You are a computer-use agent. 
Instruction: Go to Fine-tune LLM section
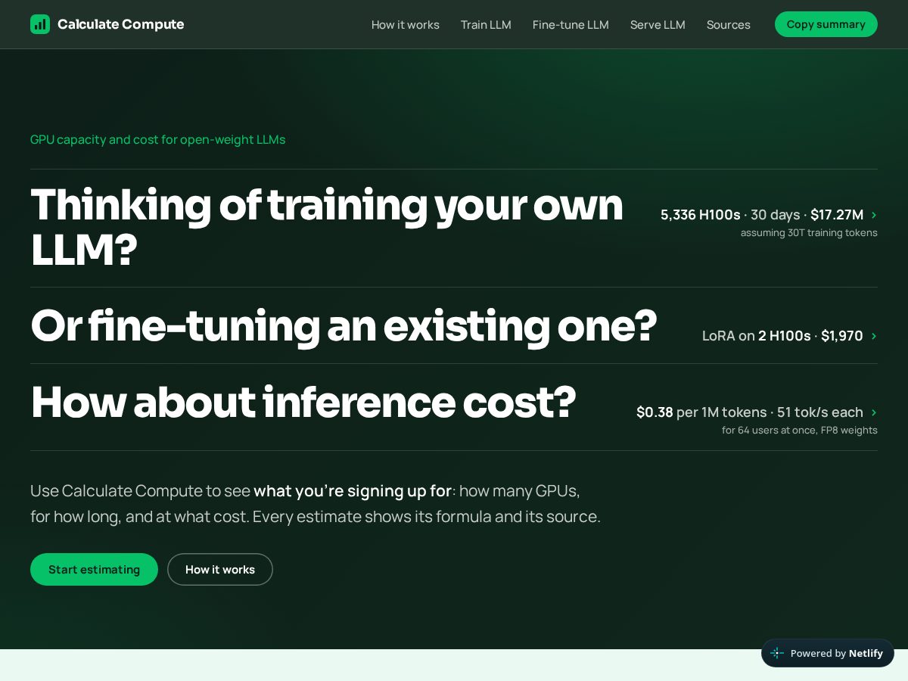pyautogui.click(x=571, y=25)
